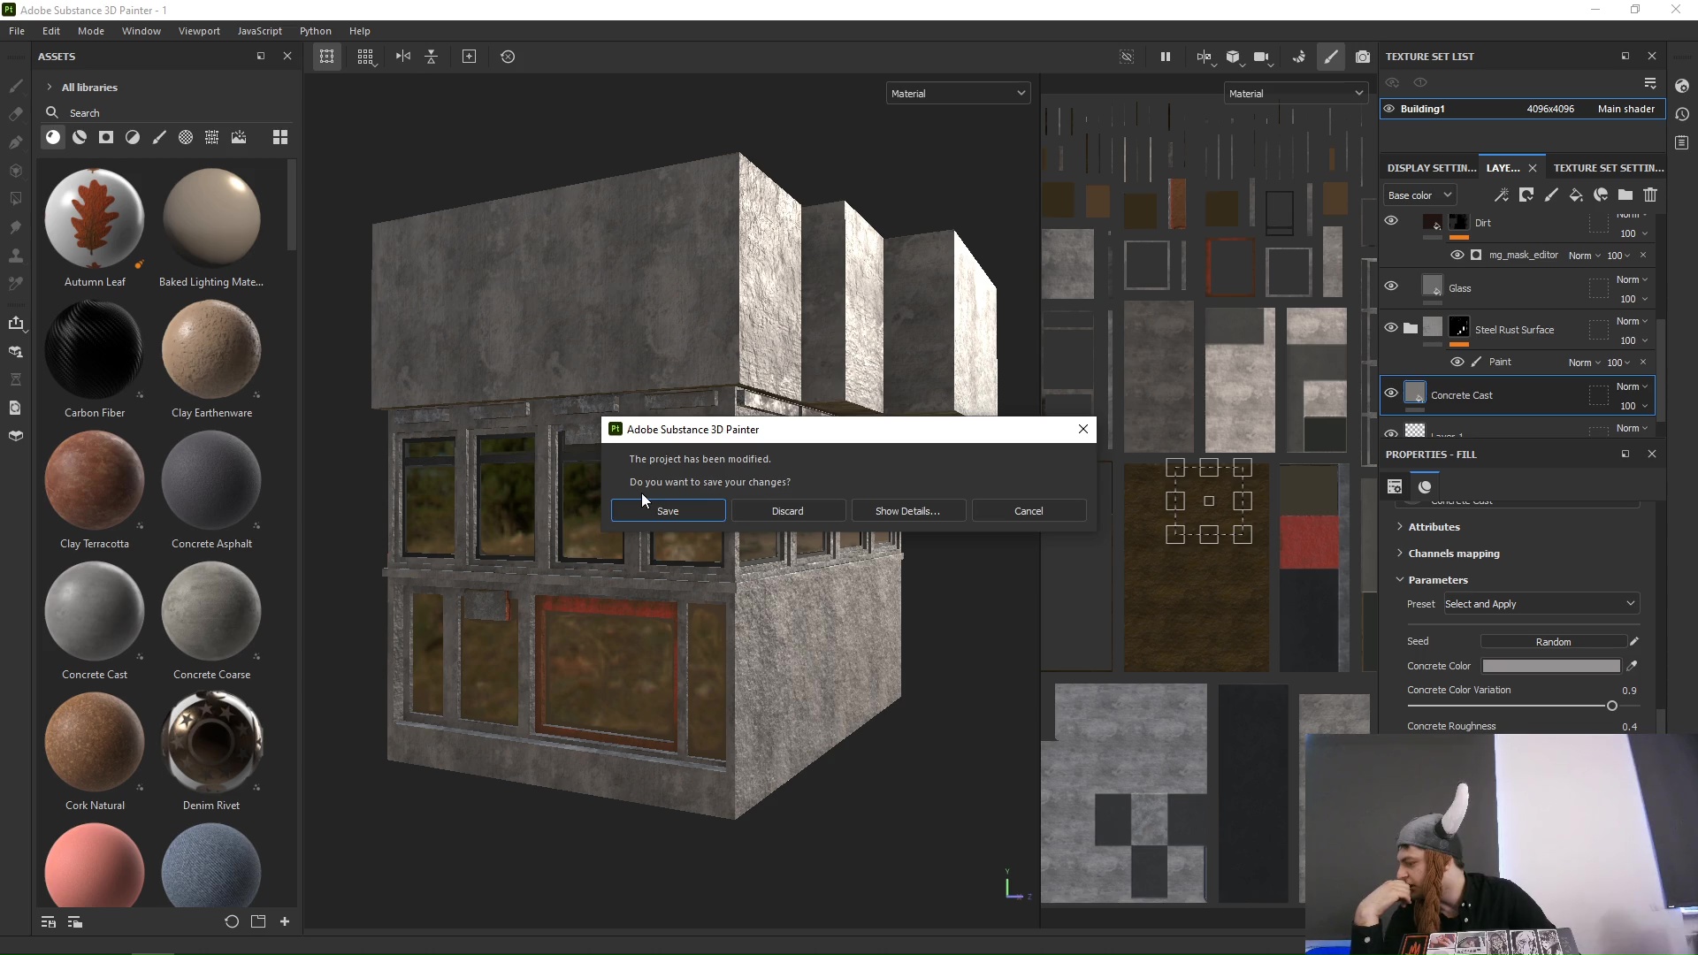This screenshot has height=955, width=1698.
Task: Expand the Attributes section
Action: coord(1433,526)
